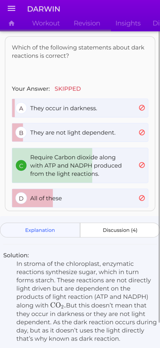Open the partially visible tab after Insights
Image resolution: width=160 pixels, height=348 pixels.
coord(156,23)
